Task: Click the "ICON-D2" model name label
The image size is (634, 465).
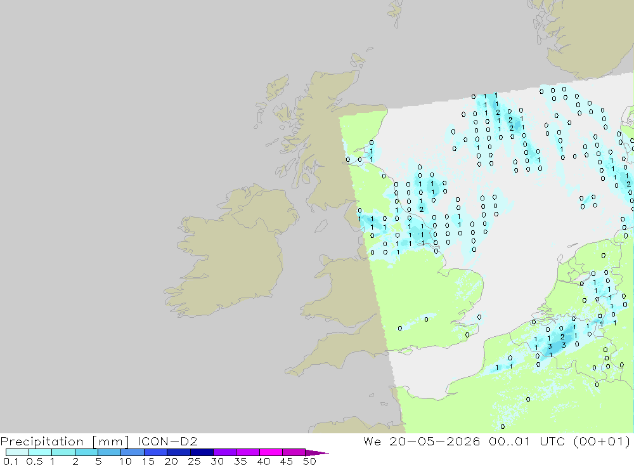Action: pos(167,441)
